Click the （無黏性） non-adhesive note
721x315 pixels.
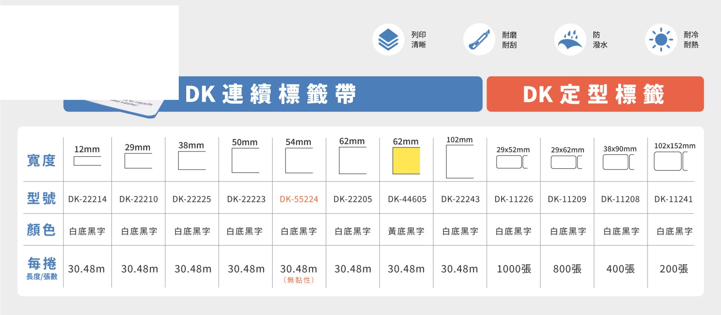coord(299,280)
